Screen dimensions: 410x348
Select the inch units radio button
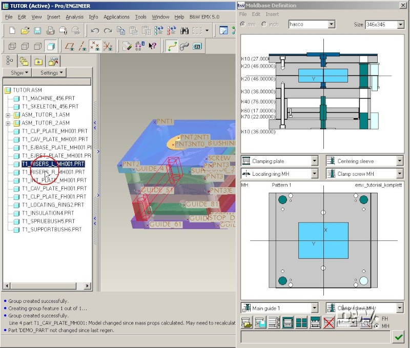pos(264,24)
